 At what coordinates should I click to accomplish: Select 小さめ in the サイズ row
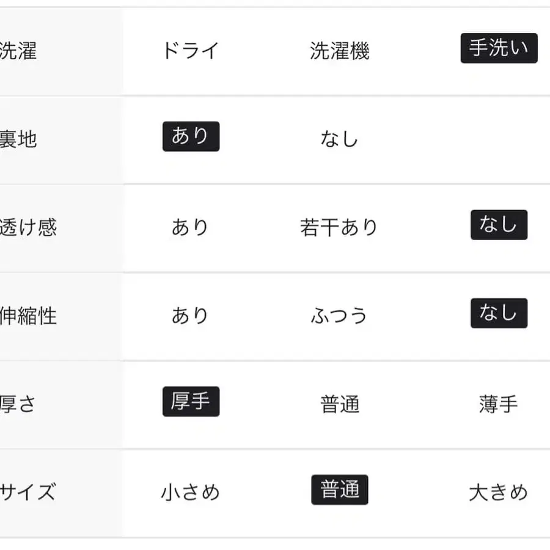coord(191,493)
